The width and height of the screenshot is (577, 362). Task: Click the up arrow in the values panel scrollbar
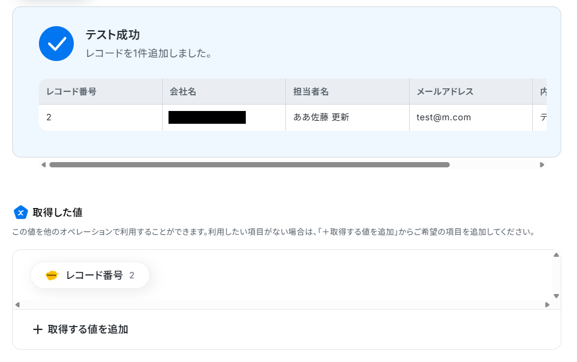(557, 255)
